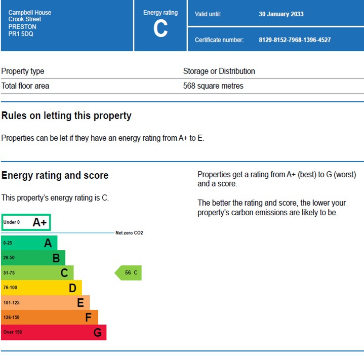The image size is (364, 355).
Task: Select the F rating band (126-150)
Action: pos(49,318)
